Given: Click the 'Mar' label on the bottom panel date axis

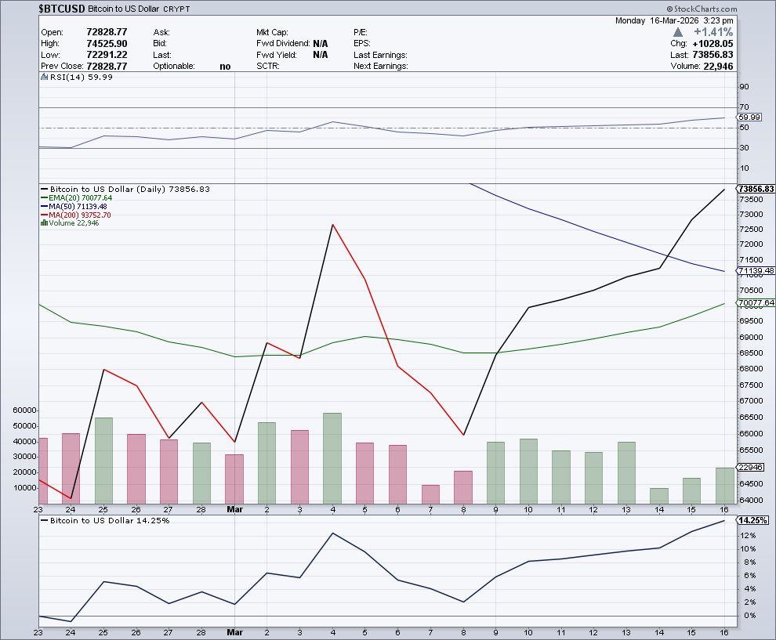Looking at the screenshot, I should (234, 632).
